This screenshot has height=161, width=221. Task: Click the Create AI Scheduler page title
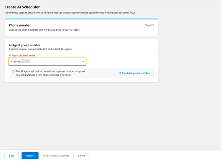[x=22, y=7]
